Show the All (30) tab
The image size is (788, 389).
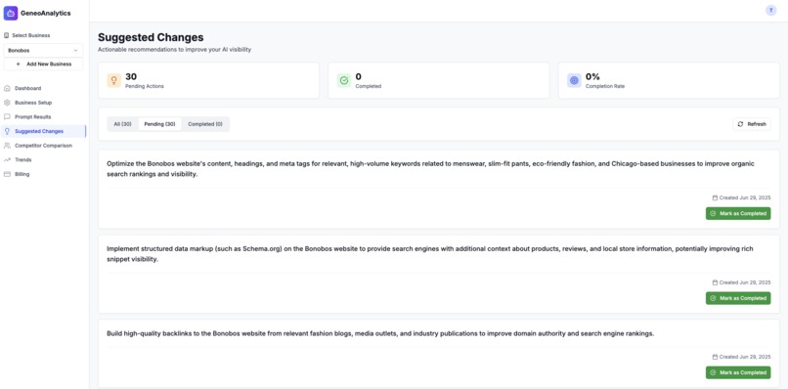click(x=122, y=124)
